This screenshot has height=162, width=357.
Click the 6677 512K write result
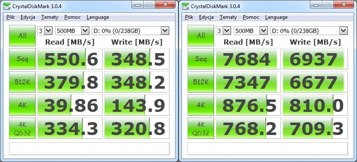315,82
